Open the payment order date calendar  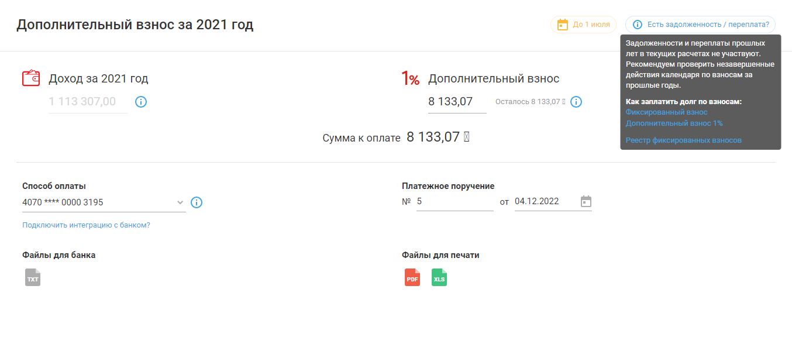[586, 201]
